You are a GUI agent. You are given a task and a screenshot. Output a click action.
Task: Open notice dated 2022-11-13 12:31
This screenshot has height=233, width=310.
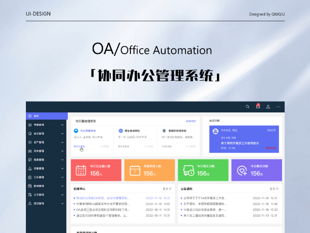(x=229, y=215)
